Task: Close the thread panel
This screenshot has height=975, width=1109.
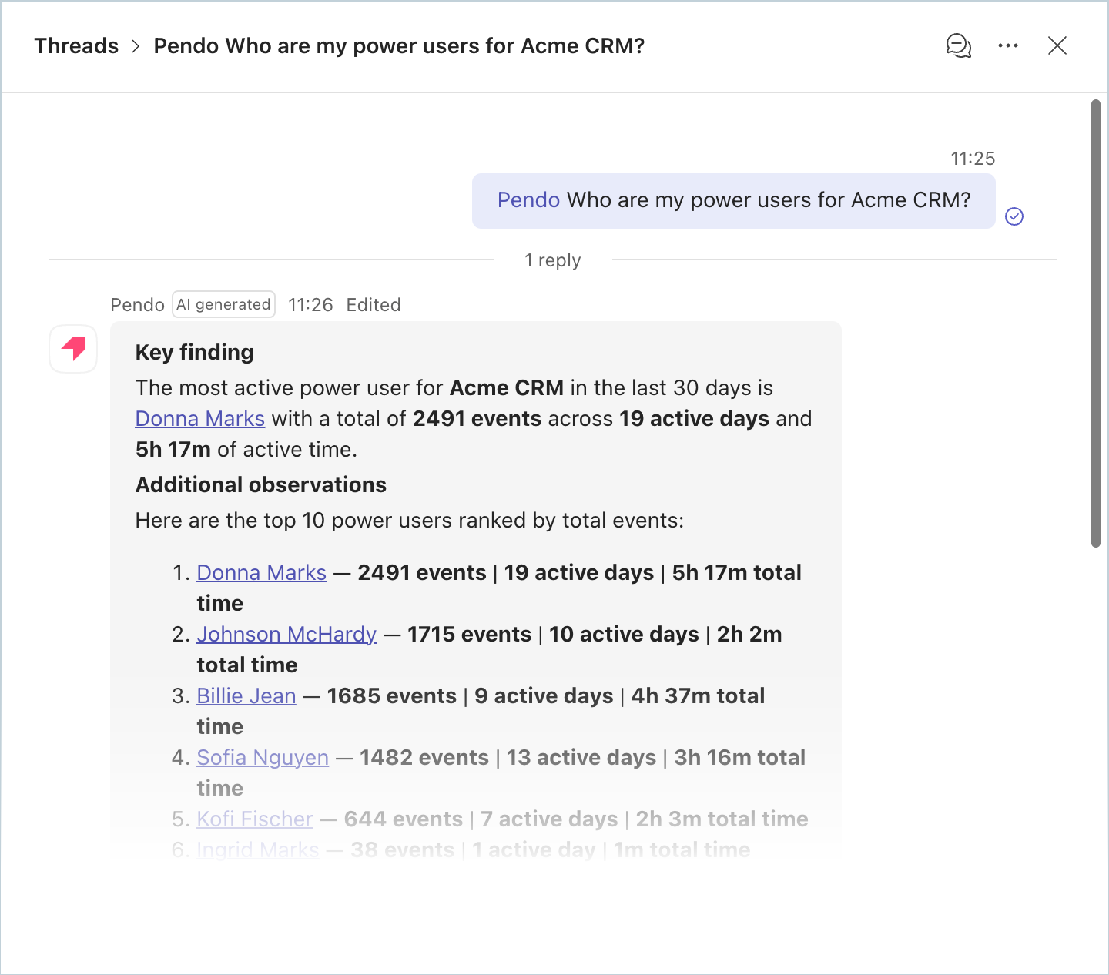Action: coord(1057,46)
